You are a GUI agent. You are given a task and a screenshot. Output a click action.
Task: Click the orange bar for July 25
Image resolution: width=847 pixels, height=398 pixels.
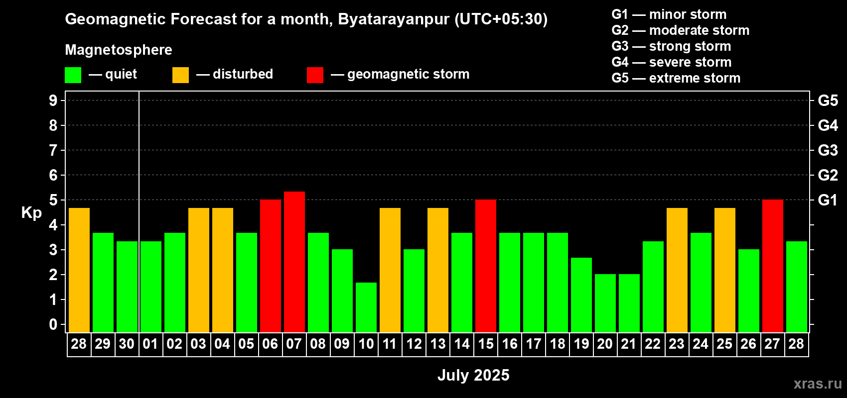point(725,270)
